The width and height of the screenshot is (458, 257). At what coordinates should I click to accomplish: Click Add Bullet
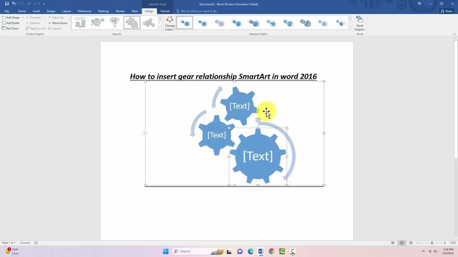pyautogui.click(x=10, y=23)
